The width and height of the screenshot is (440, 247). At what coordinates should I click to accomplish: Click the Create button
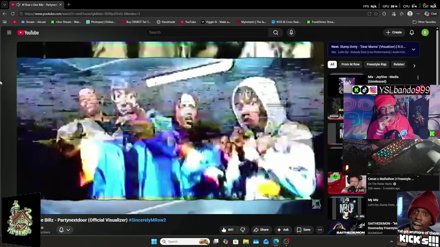(394, 33)
